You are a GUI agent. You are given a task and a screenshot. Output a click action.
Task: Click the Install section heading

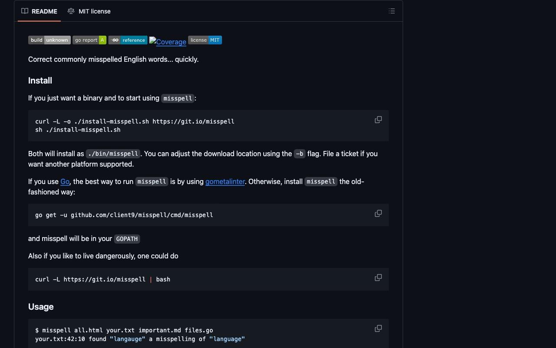click(40, 80)
